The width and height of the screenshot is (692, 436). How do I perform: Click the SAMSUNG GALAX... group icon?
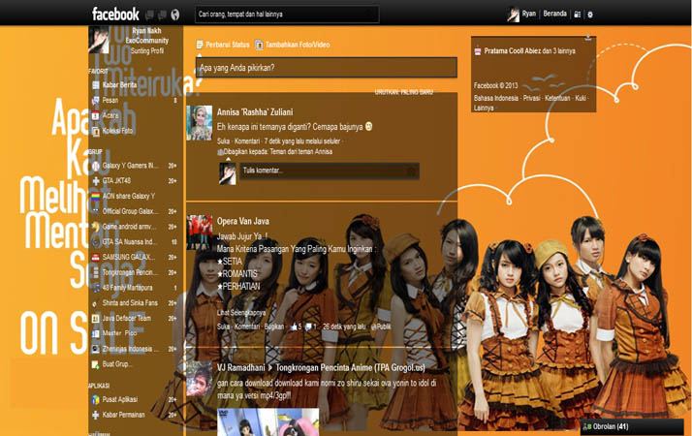[96, 258]
